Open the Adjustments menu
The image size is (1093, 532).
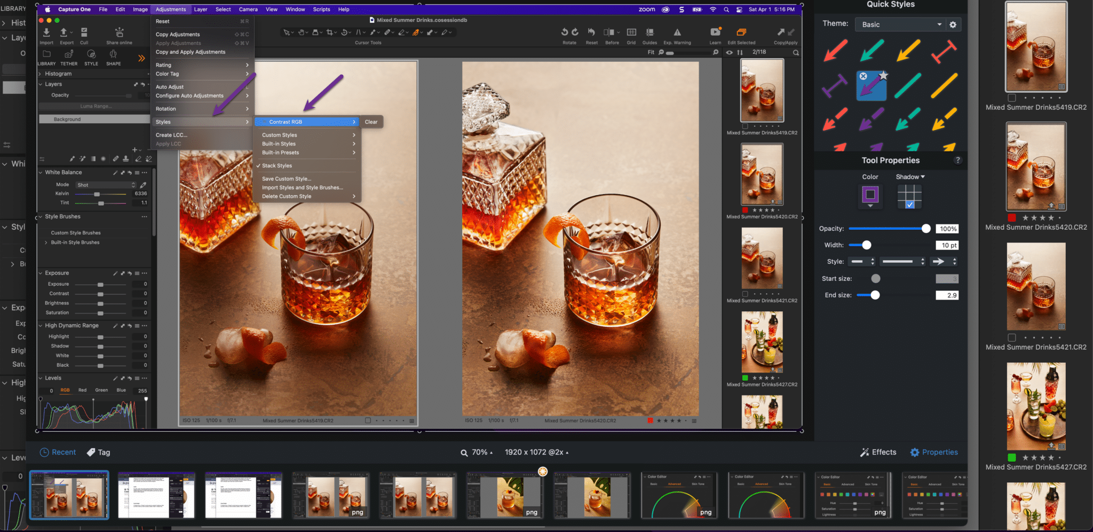click(171, 9)
